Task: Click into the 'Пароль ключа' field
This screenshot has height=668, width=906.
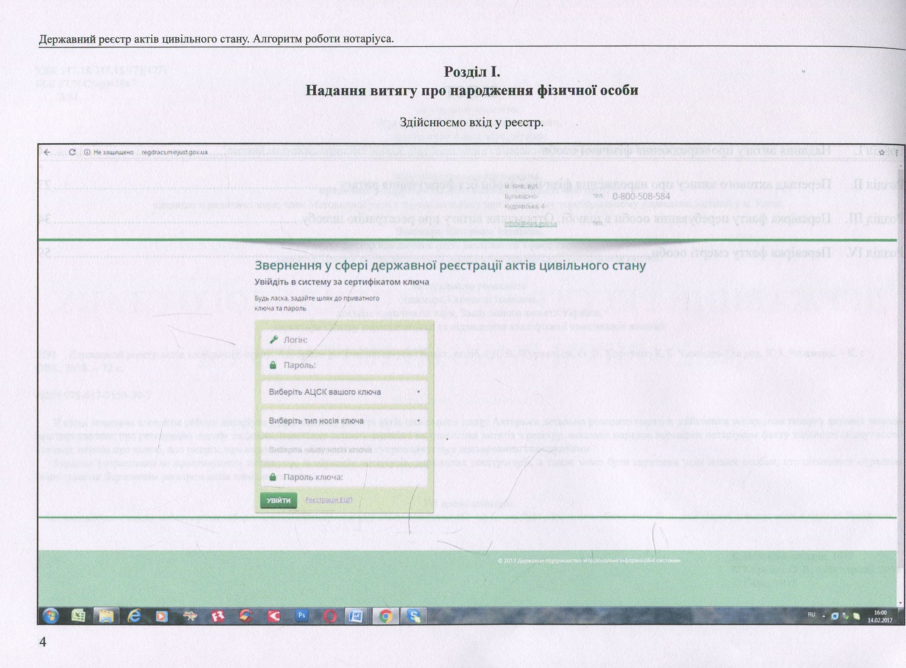Action: click(344, 477)
